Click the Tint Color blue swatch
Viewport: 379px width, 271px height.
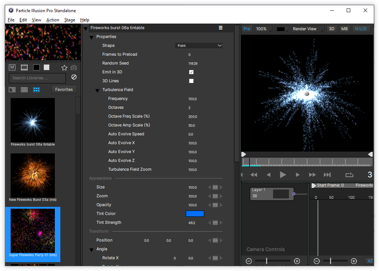tap(195, 213)
